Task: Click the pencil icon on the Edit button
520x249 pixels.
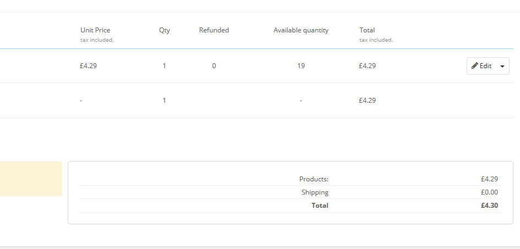Action: click(x=475, y=66)
